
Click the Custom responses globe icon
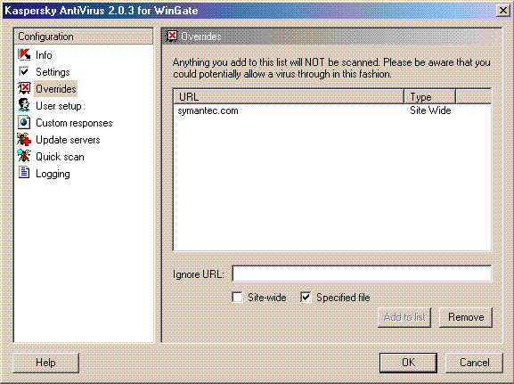24,123
